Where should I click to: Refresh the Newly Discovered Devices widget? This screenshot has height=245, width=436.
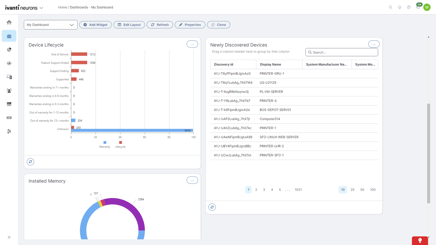[x=212, y=207]
